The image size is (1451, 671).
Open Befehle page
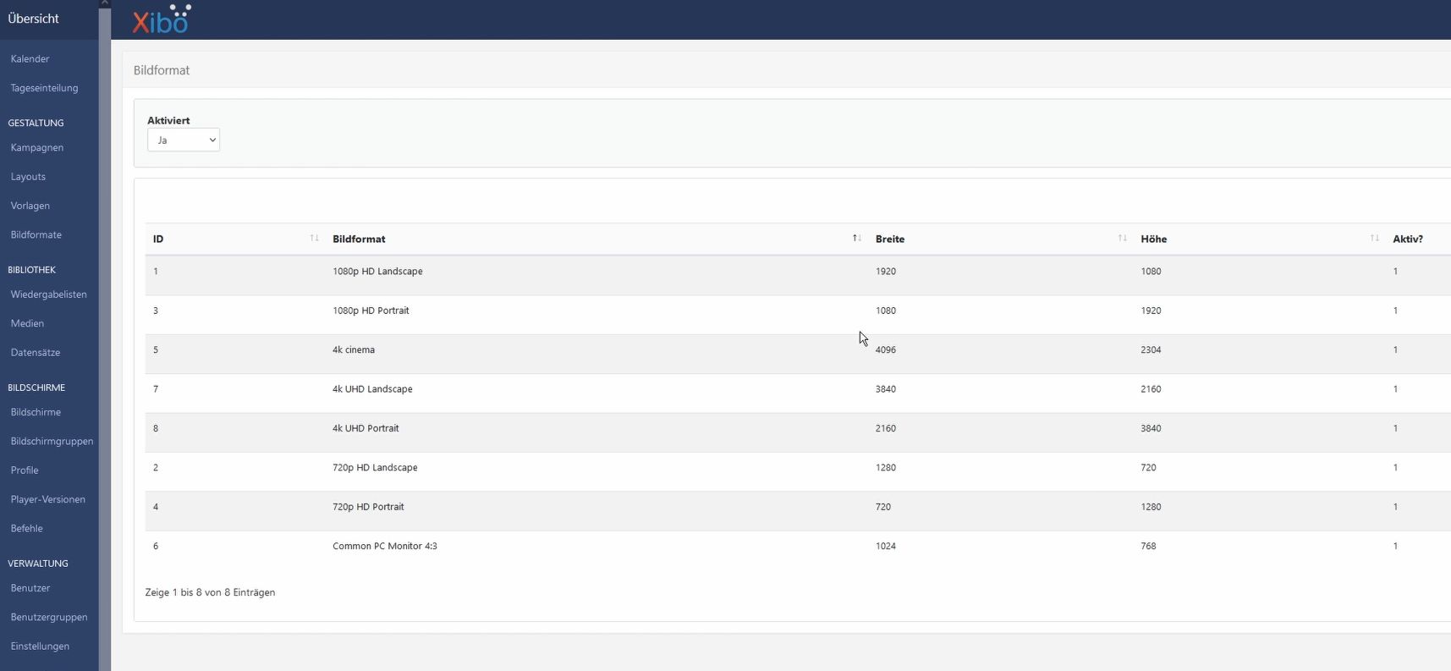[26, 528]
